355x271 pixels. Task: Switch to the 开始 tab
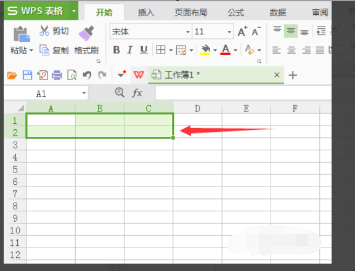[104, 12]
